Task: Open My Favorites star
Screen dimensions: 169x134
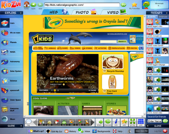Action: [134, 4]
